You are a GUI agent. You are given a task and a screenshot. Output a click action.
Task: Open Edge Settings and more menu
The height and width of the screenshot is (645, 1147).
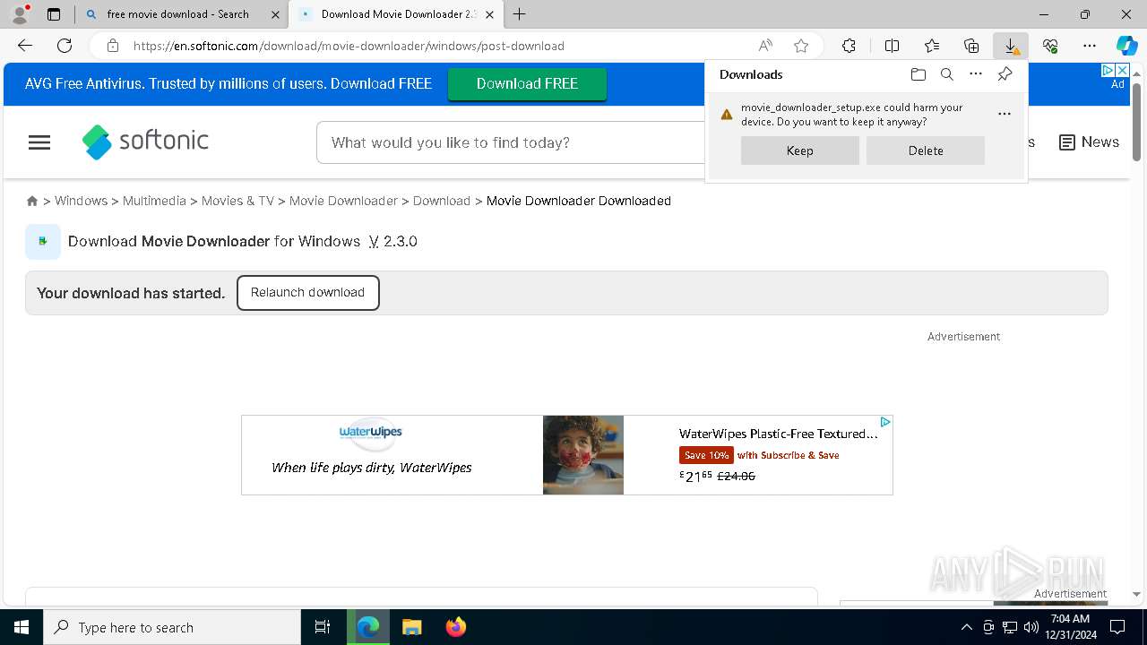[x=1090, y=46]
